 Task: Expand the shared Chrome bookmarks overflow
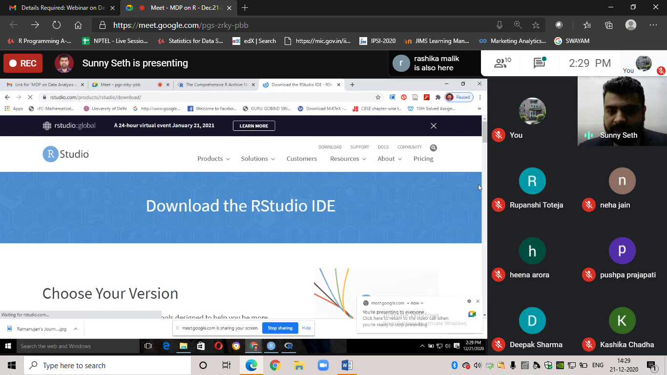click(479, 108)
